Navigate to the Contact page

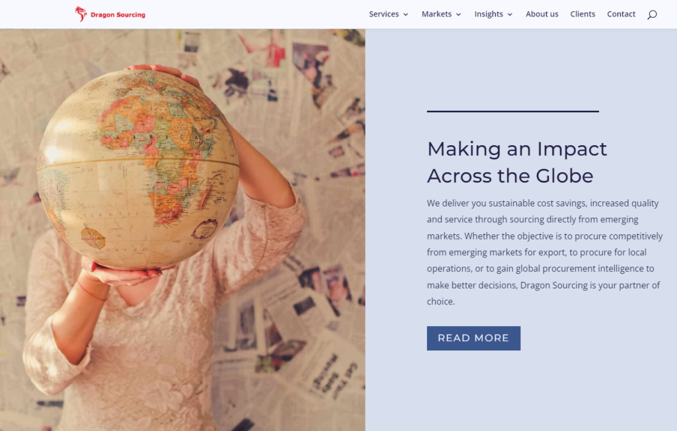621,15
